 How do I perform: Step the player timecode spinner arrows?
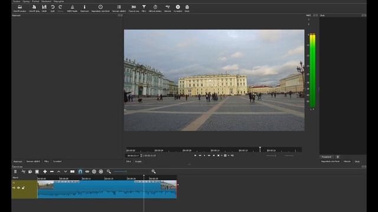click(141, 155)
